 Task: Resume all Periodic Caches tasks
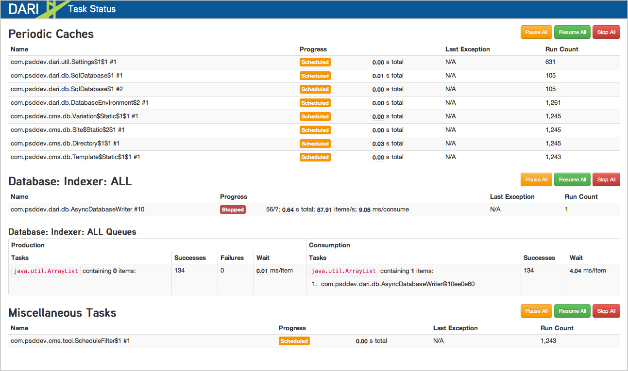coord(572,32)
